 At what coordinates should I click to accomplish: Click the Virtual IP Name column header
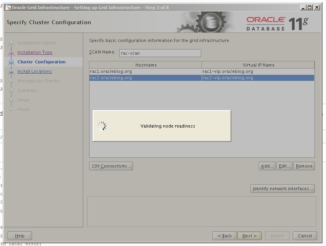point(258,65)
